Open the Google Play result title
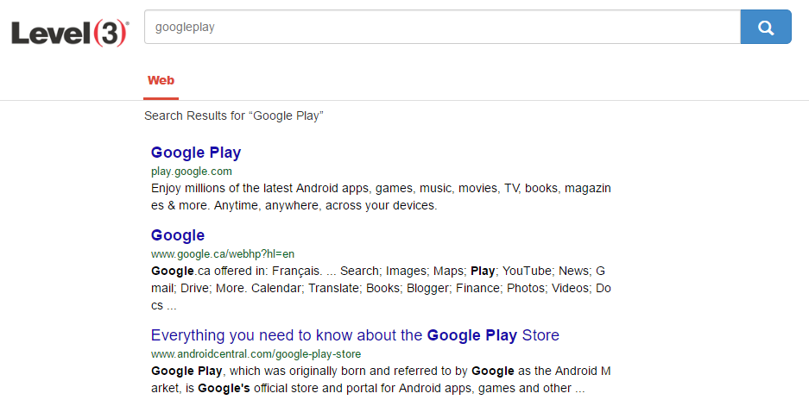Screen dimensions: 809x406 coord(196,153)
